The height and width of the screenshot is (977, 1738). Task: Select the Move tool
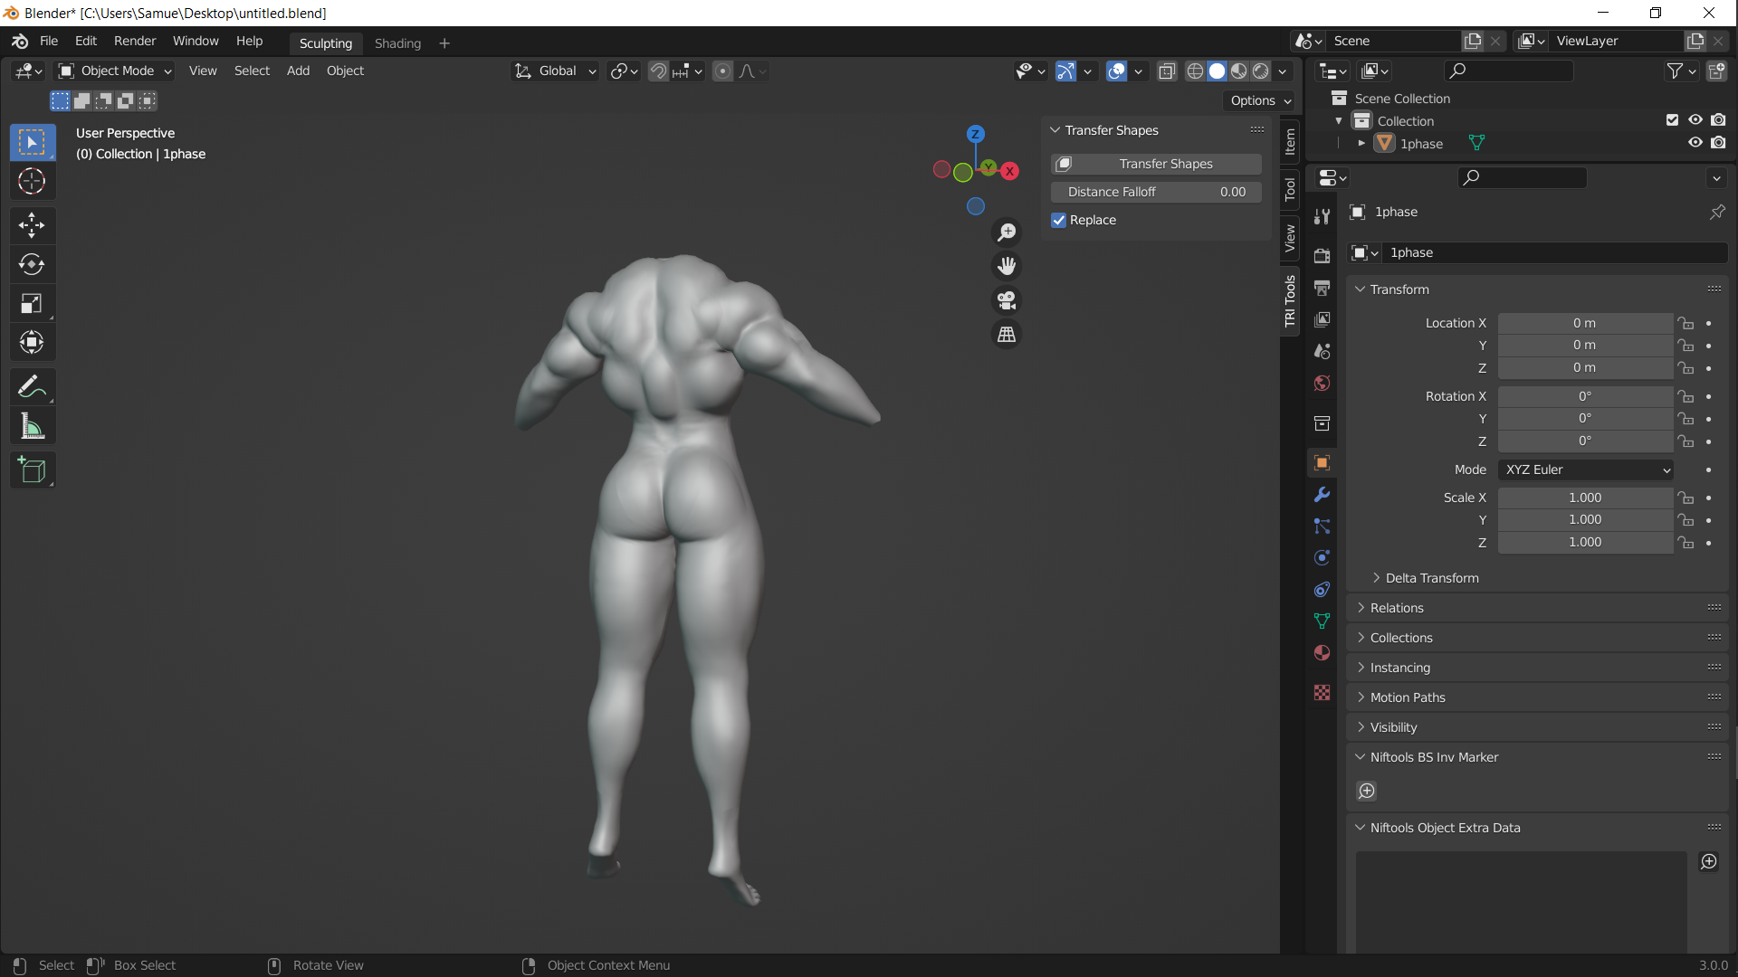[x=32, y=225]
